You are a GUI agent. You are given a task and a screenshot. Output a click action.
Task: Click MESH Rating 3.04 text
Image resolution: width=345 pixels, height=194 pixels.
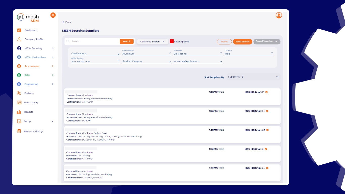(x=255, y=168)
